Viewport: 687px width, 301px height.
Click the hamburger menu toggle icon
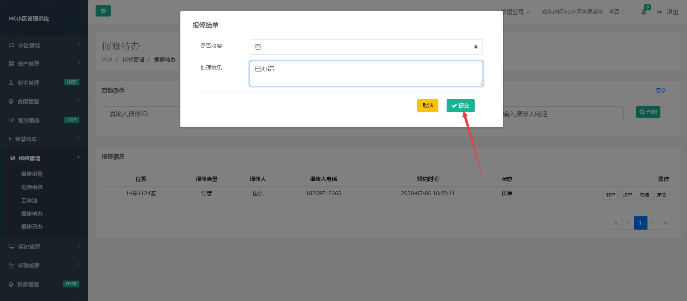[x=103, y=11]
